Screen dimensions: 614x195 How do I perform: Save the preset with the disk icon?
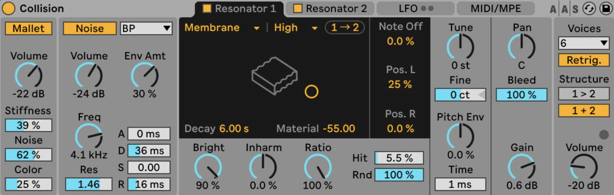[x=606, y=9]
